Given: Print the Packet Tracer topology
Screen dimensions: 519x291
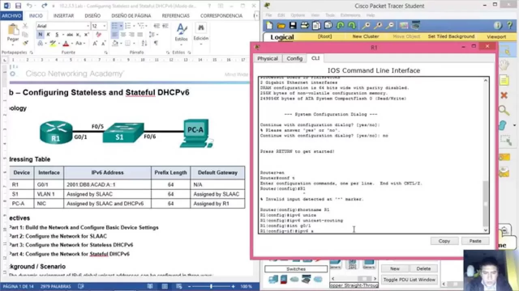Looking at the screenshot, I should [305, 25].
